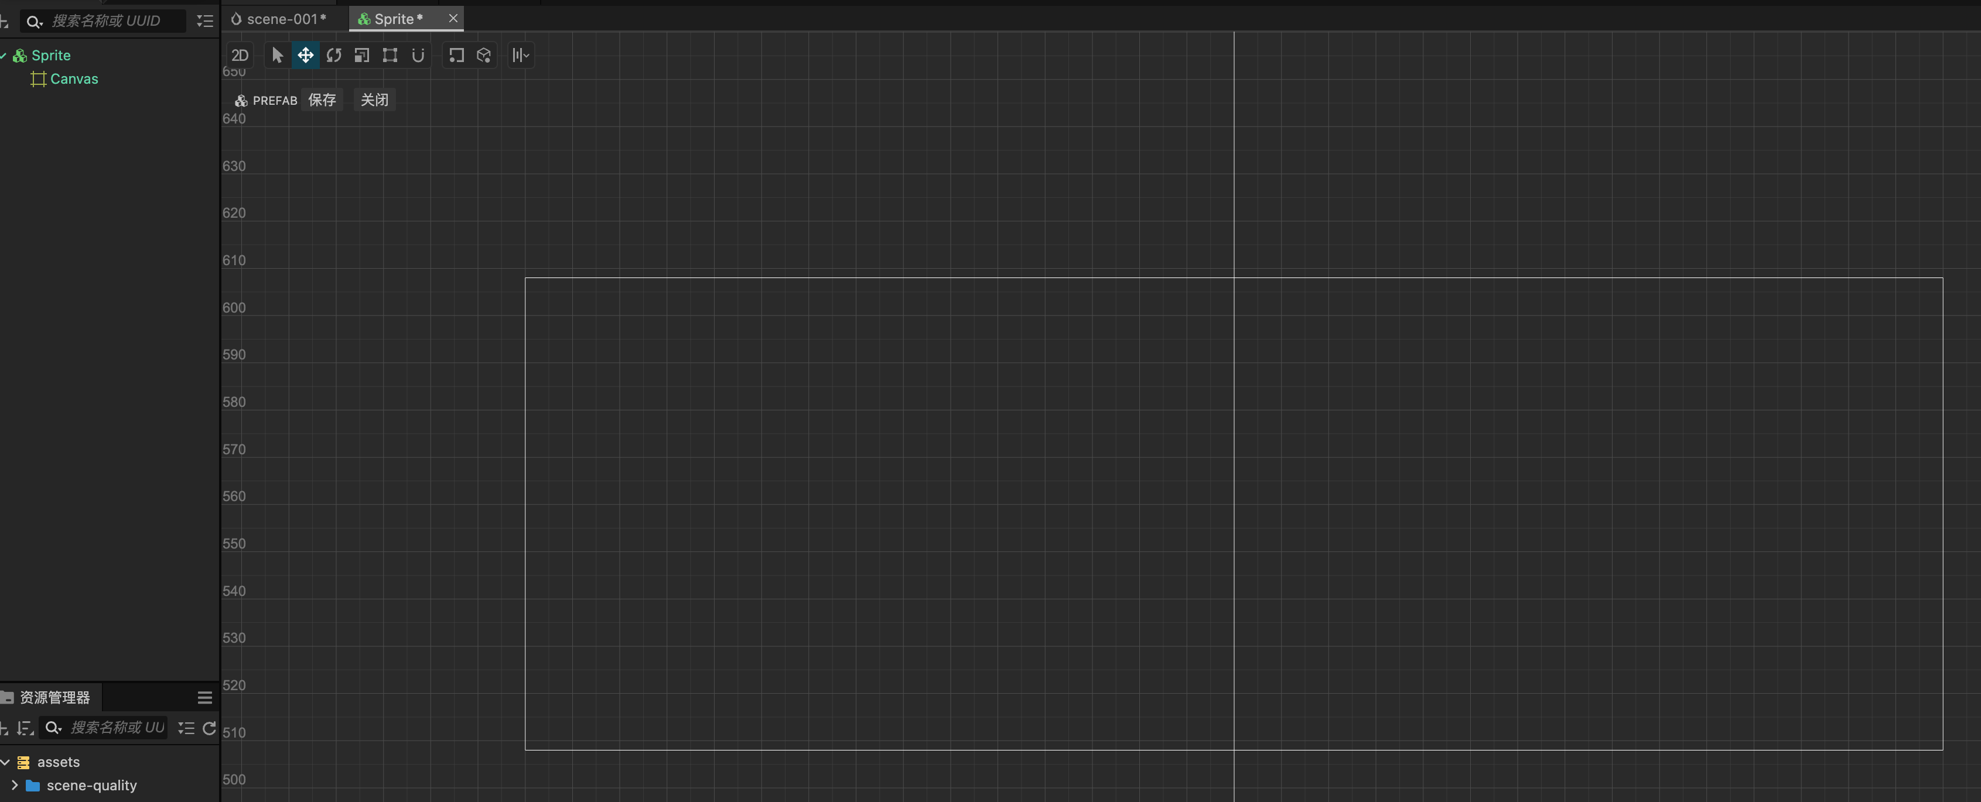Image resolution: width=1981 pixels, height=802 pixels.
Task: Activate the move transform gizmo tool
Action: (305, 55)
